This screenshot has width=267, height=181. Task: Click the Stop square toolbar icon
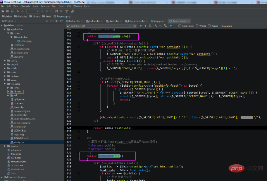tap(61, 11)
